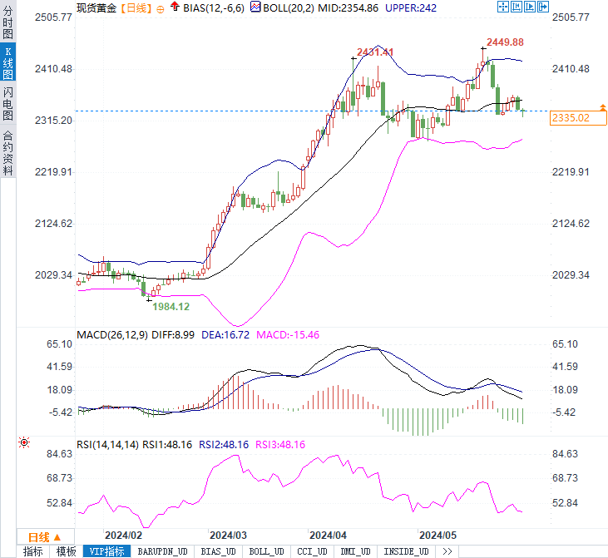608x558 pixels.
Task: Click the right-axis RSI 52.84 label
Action: pos(565,503)
